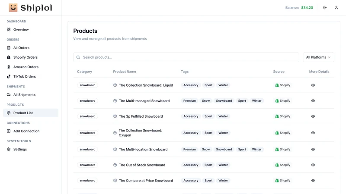Image resolution: width=346 pixels, height=194 pixels.
Task: Click Premium tag on Multi-managed Snowboard row
Action: click(189, 101)
